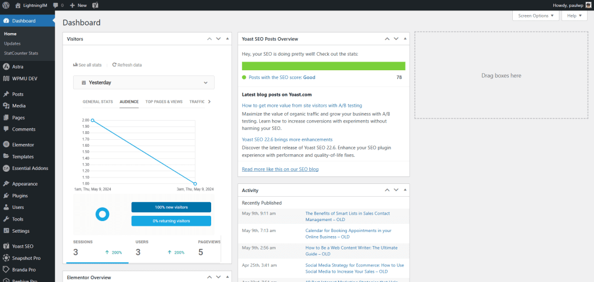The image size is (594, 282).
Task: Open the LightningIM site home icon
Action: [x=18, y=5]
